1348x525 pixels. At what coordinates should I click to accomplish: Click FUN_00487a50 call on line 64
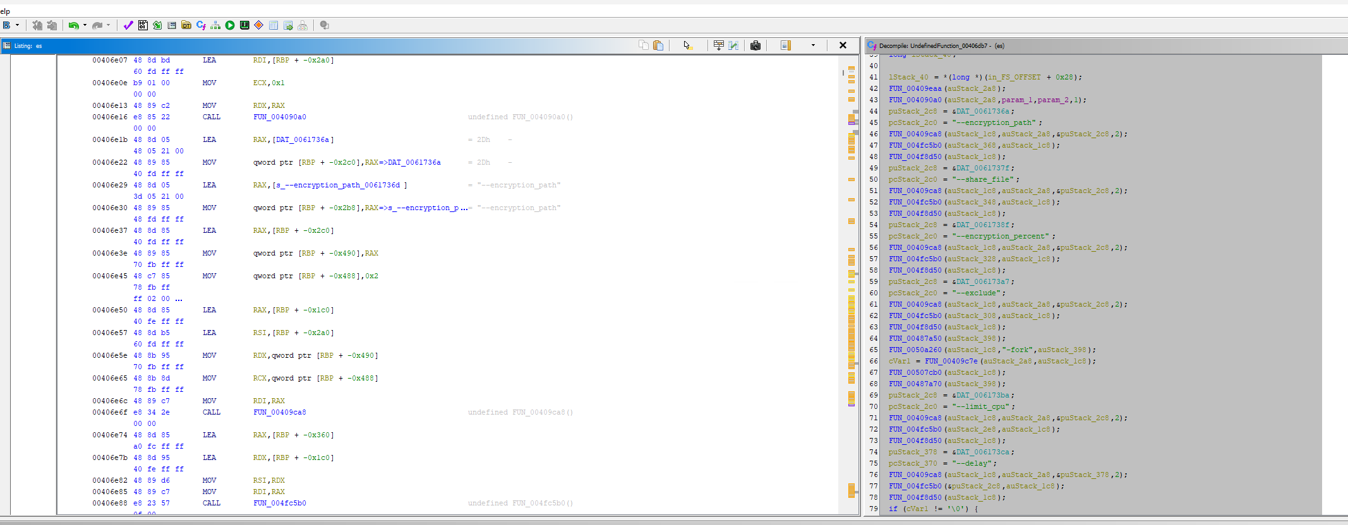915,338
